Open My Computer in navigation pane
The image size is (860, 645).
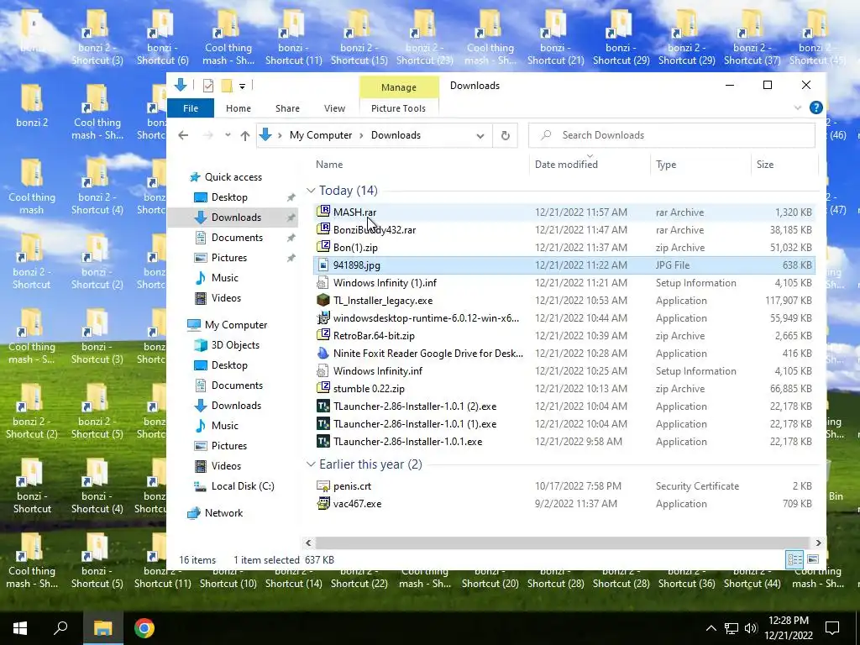[x=236, y=325]
